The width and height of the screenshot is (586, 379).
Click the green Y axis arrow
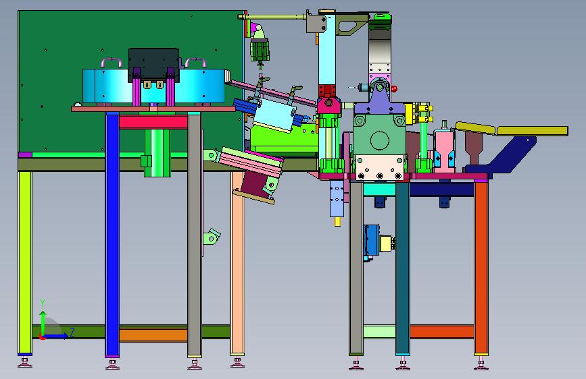[43, 322]
